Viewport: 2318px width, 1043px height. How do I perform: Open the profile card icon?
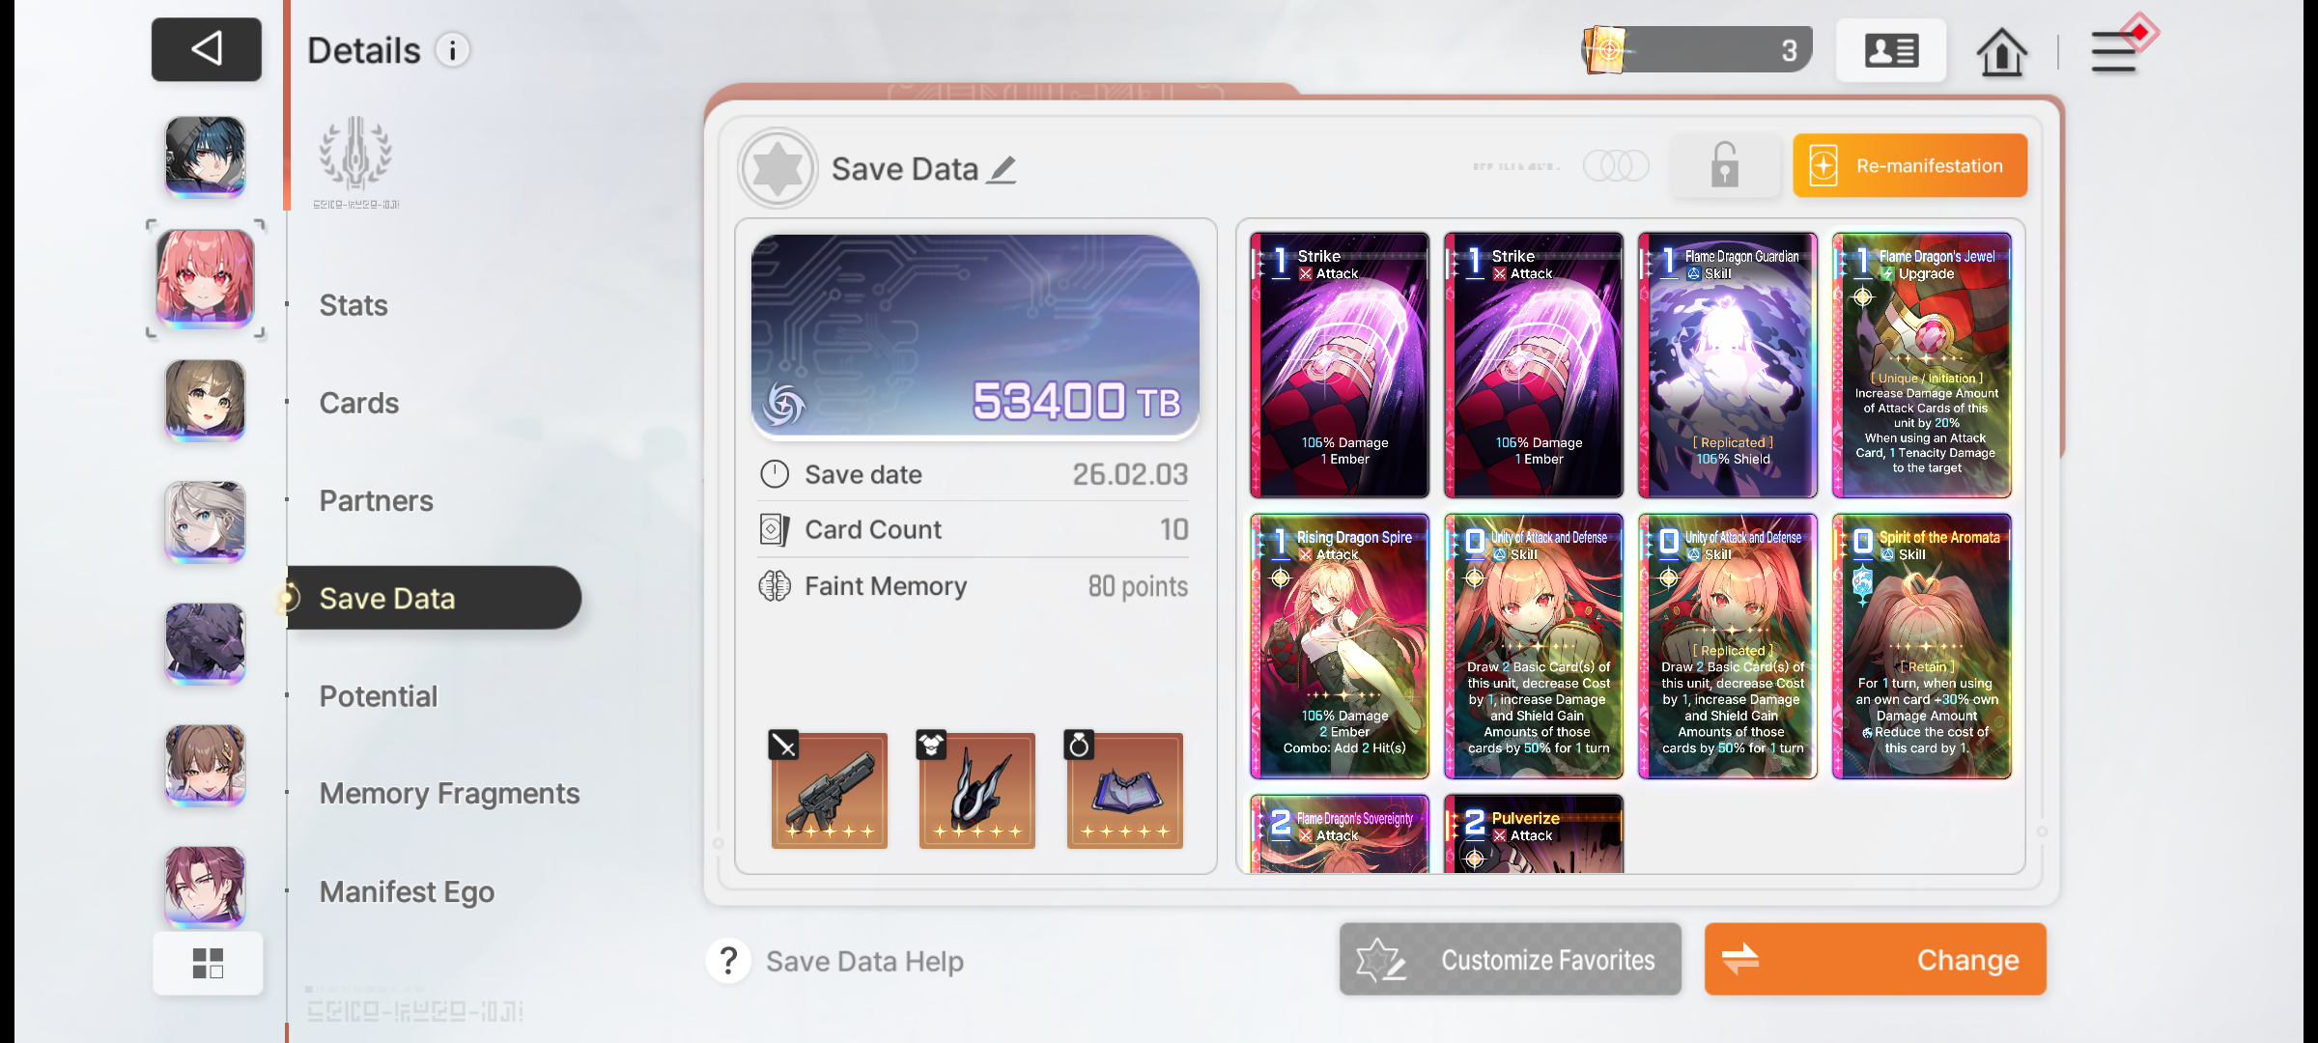pos(1891,50)
